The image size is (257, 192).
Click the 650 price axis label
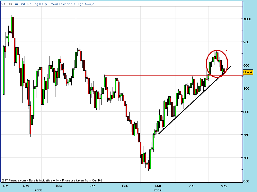click(246, 181)
